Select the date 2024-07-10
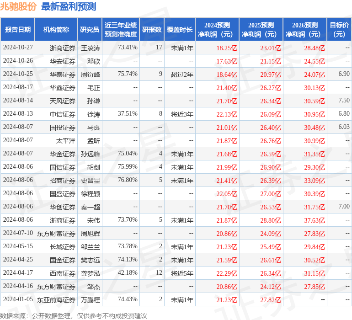The width and height of the screenshot is (352, 320). (x=18, y=233)
